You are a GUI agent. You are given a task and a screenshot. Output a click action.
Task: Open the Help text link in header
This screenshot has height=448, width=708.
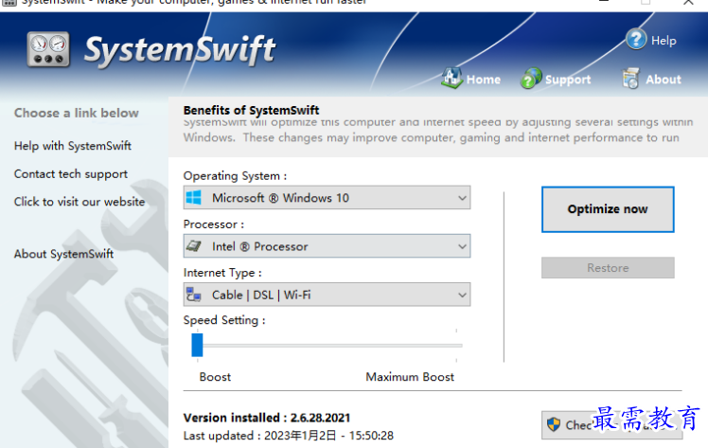(664, 41)
